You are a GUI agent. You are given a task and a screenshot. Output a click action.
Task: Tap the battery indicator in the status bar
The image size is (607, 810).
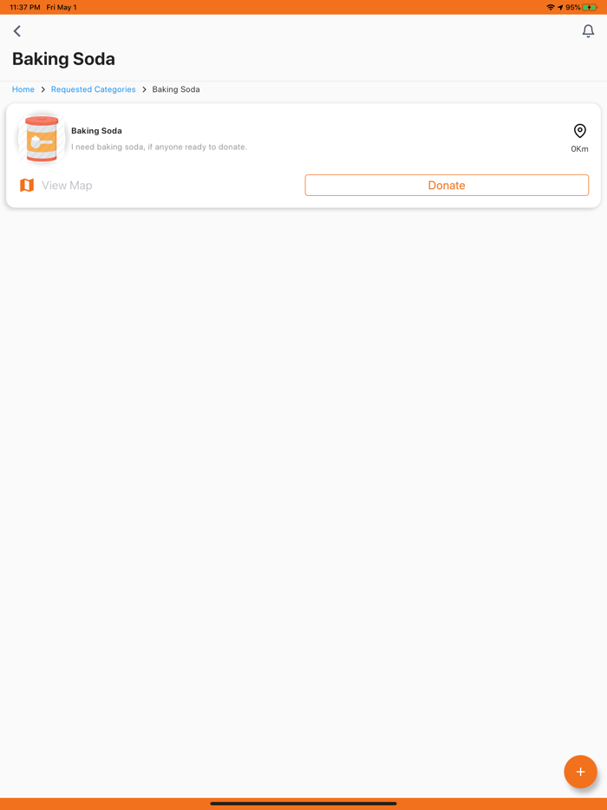click(590, 7)
